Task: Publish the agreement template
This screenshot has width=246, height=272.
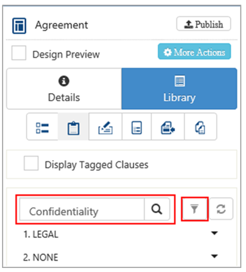Action: point(204,23)
